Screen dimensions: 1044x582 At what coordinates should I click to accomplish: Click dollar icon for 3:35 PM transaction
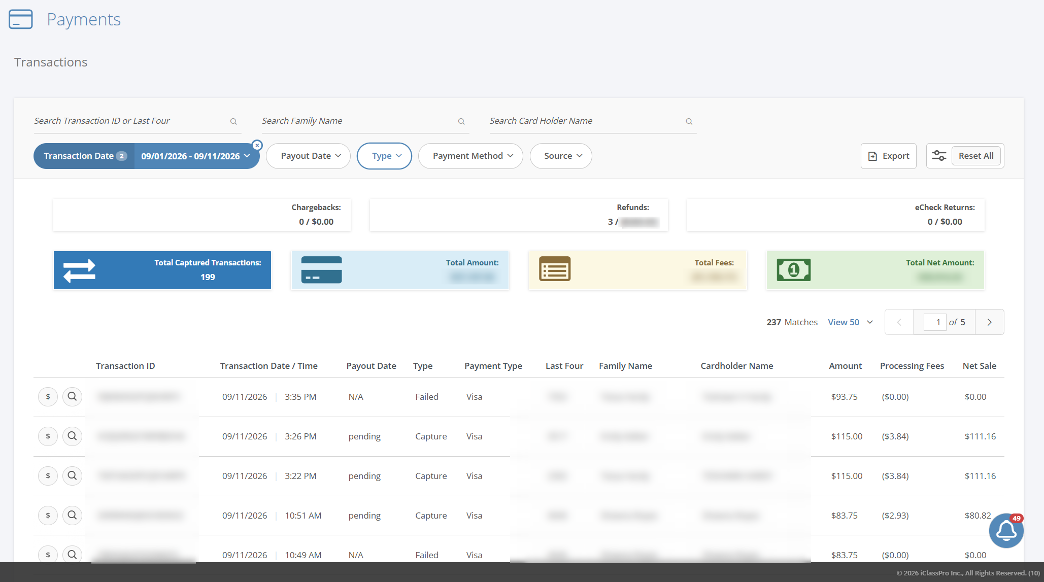coord(48,397)
